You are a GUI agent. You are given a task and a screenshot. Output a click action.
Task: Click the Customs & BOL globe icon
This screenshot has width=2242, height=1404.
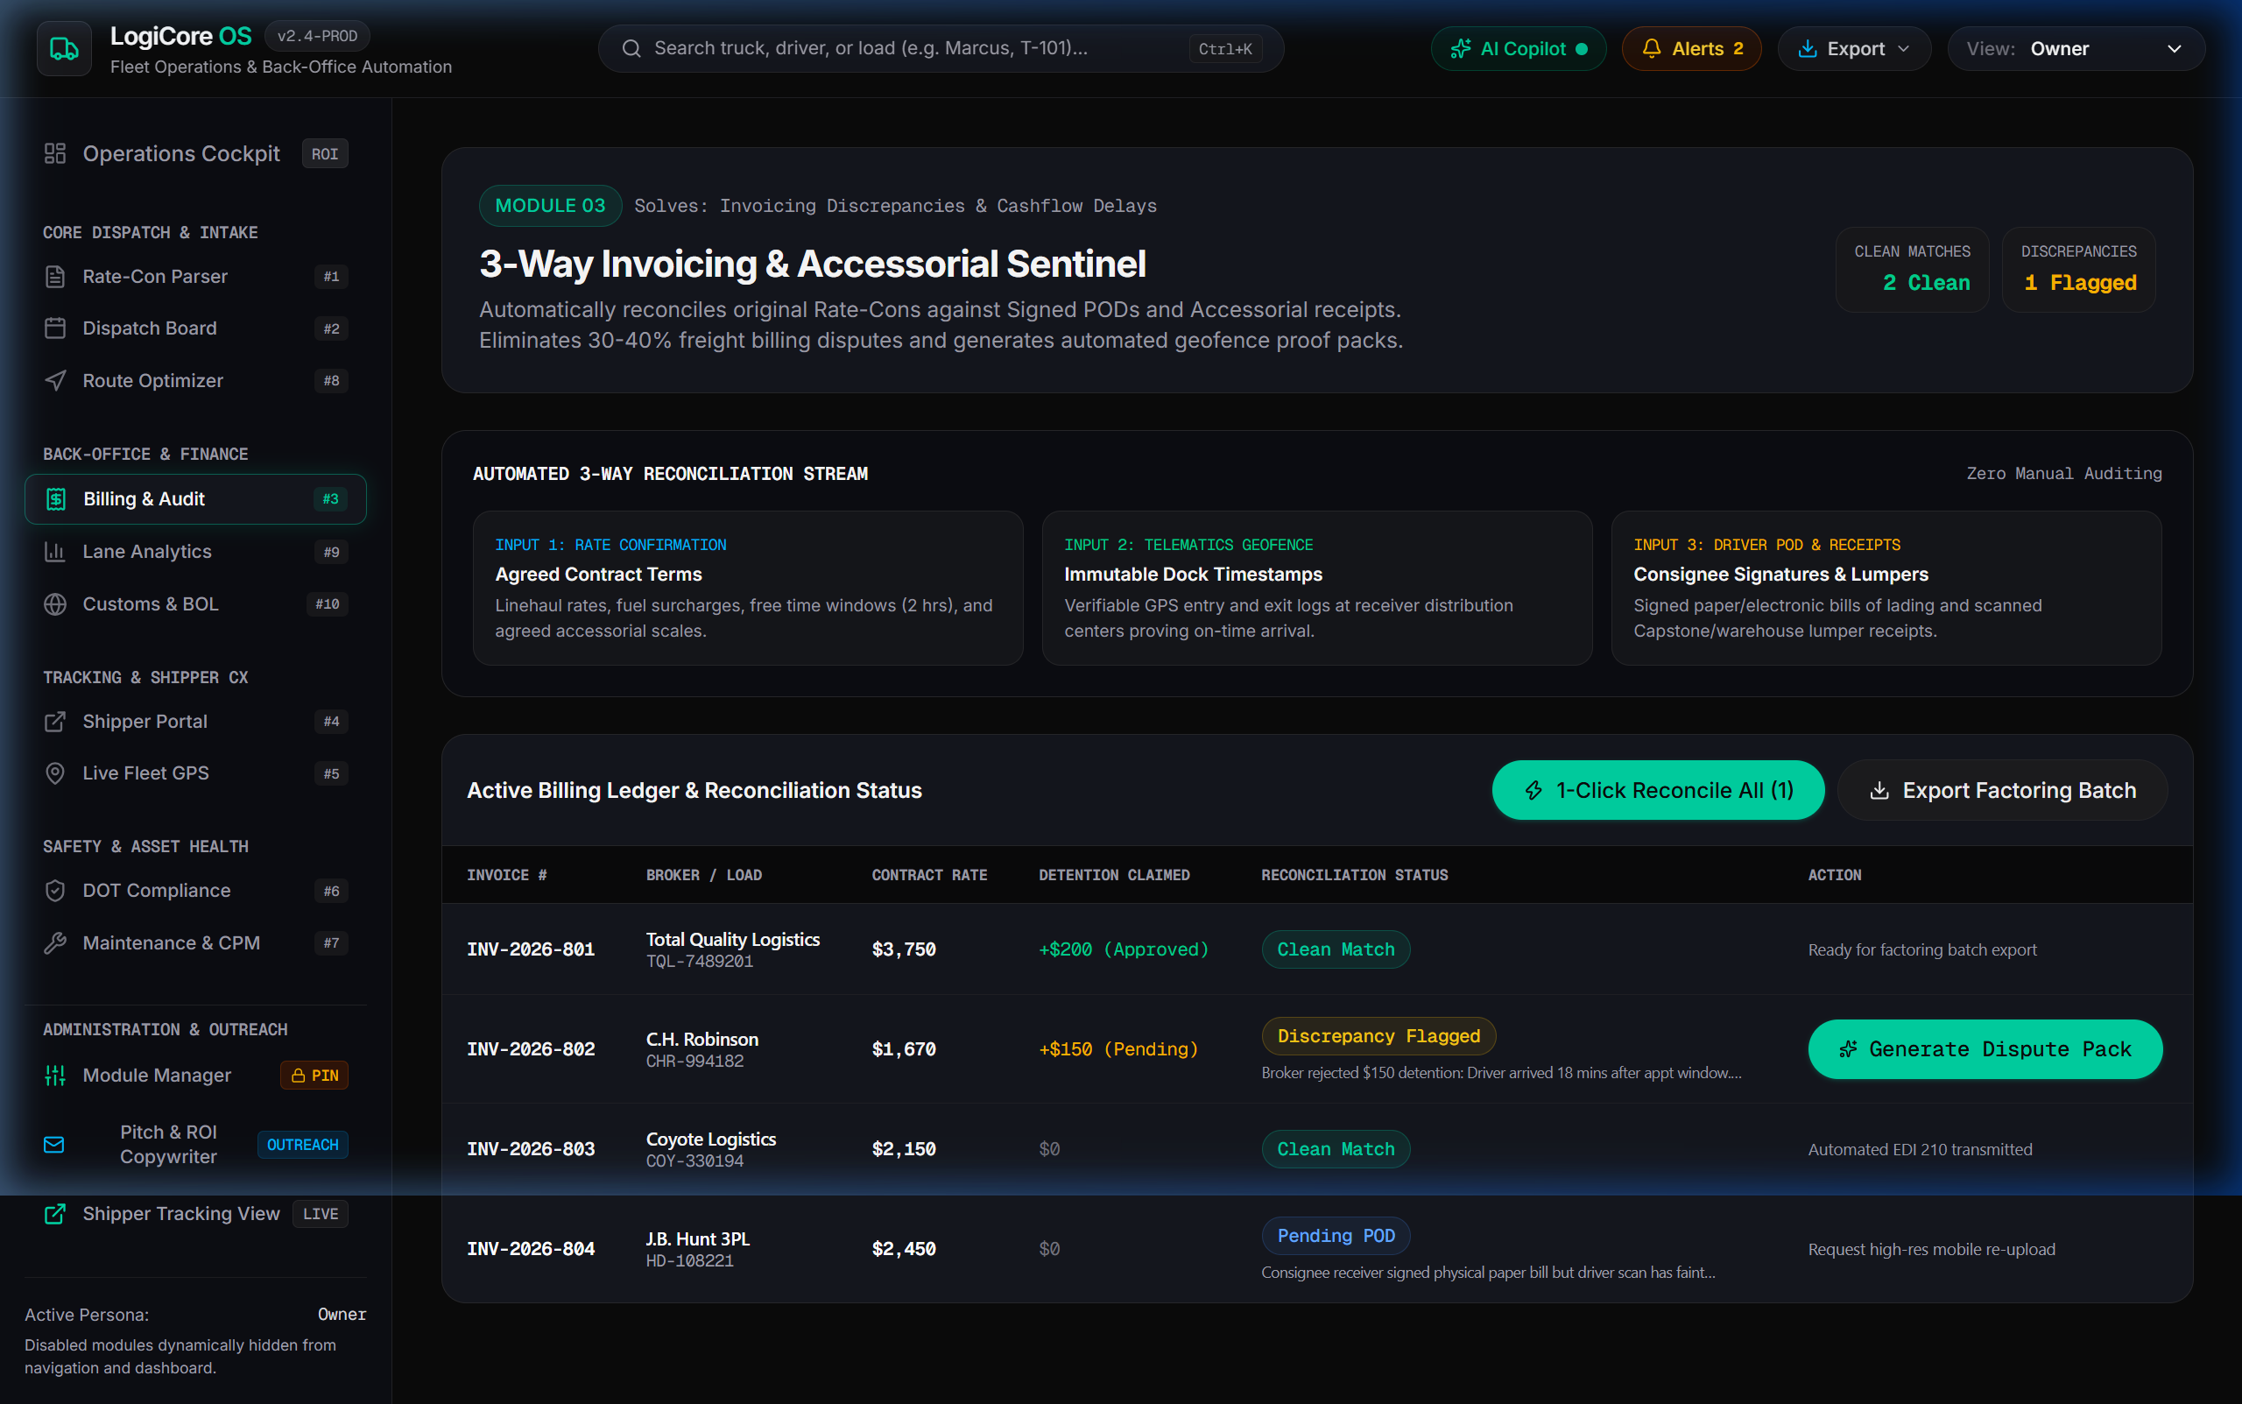[x=55, y=604]
